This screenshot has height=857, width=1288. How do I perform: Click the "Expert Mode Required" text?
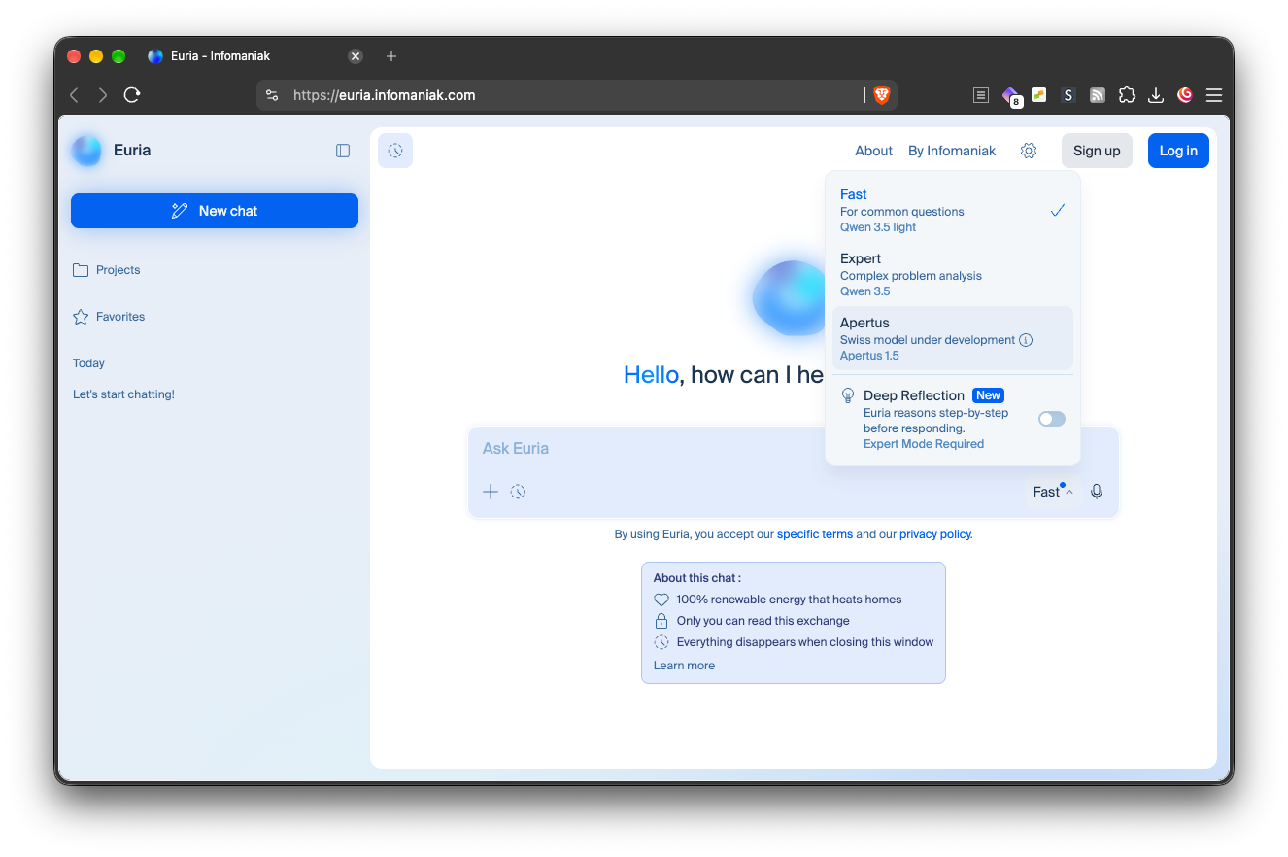[924, 444]
